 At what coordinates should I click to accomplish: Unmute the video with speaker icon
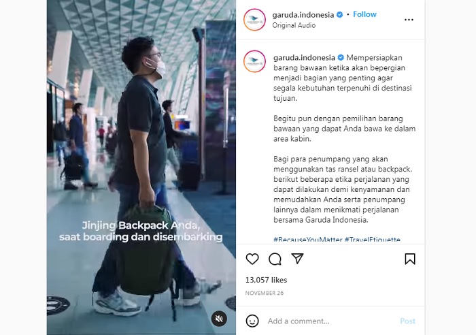click(x=219, y=319)
